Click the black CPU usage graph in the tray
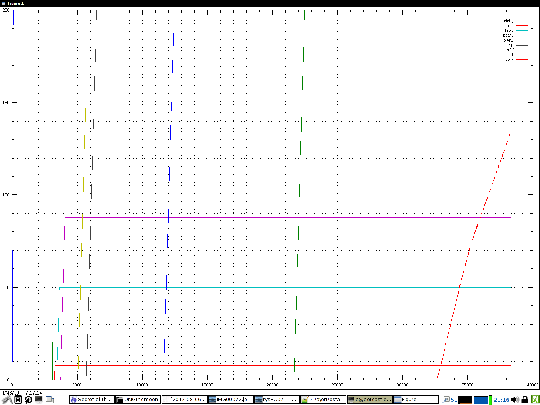 point(465,400)
